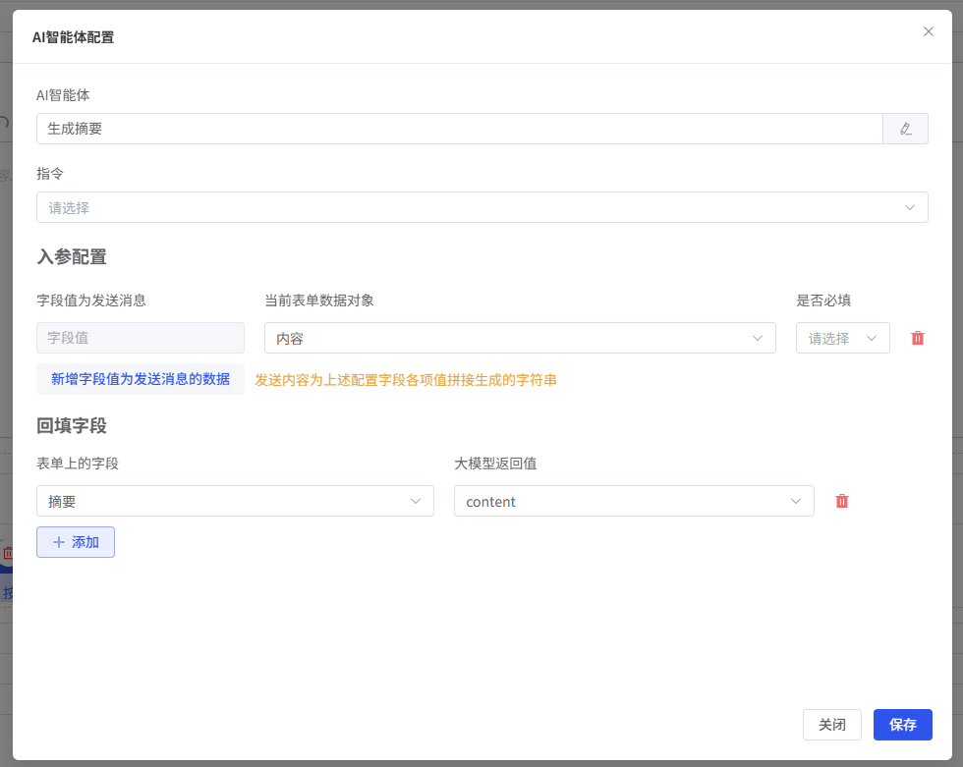The height and width of the screenshot is (767, 963).
Task: Open the 是否必填 dropdown
Action: point(843,338)
